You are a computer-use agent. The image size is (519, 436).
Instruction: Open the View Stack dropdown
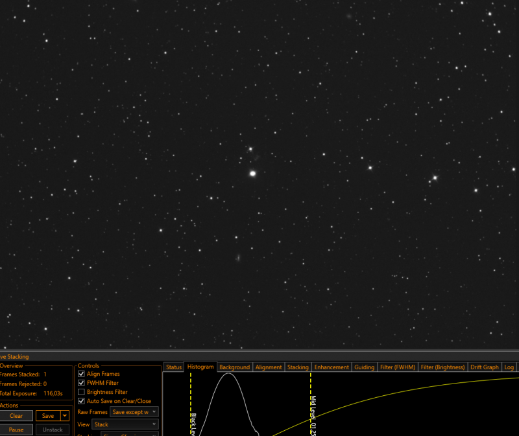click(x=125, y=424)
